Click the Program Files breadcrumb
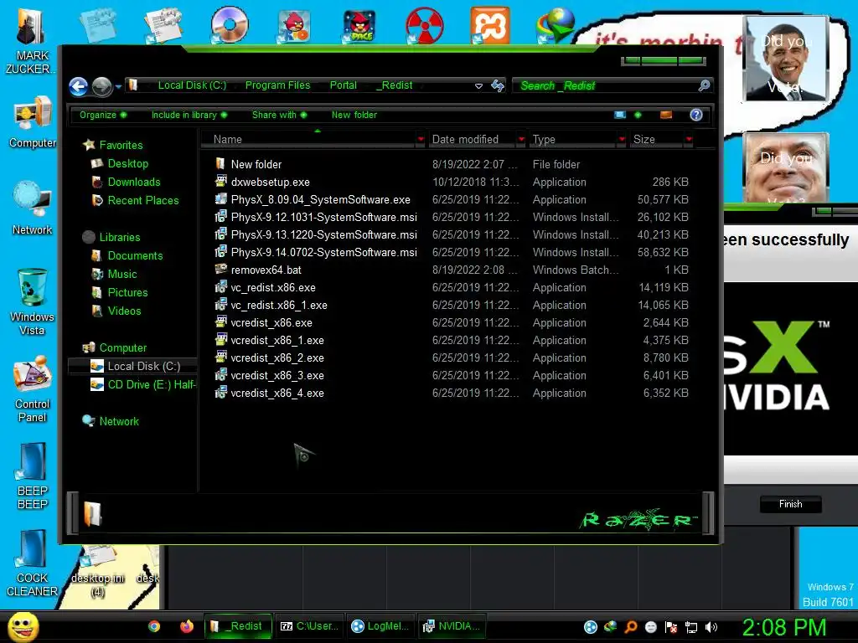858x643 pixels. [x=277, y=85]
